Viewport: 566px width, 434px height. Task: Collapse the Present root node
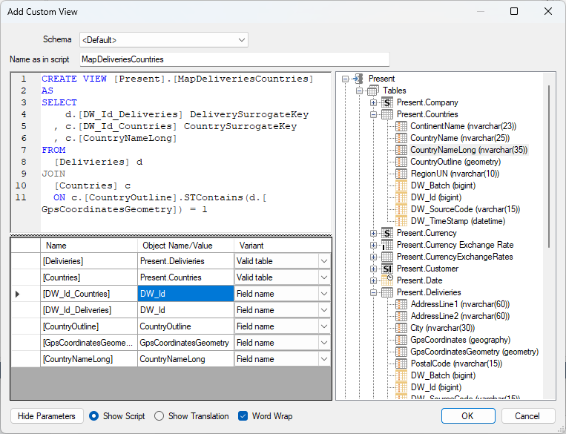[x=345, y=79]
